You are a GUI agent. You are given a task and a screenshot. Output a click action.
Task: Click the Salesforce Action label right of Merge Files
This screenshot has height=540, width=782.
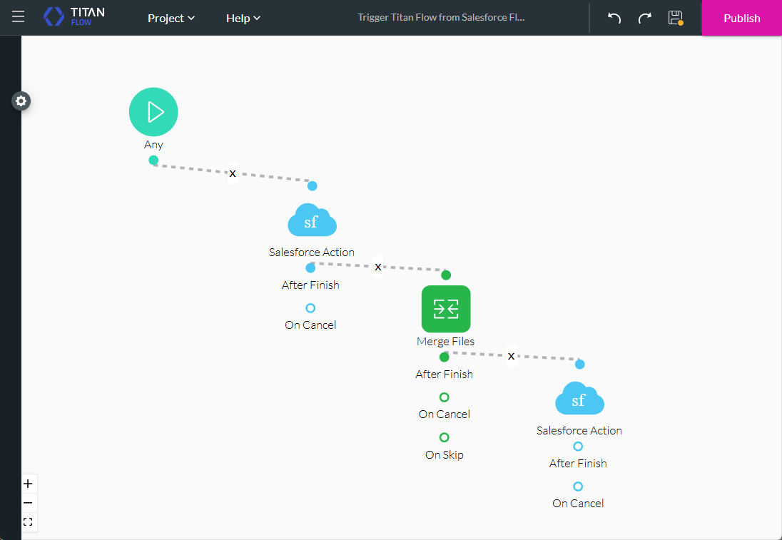click(x=579, y=431)
